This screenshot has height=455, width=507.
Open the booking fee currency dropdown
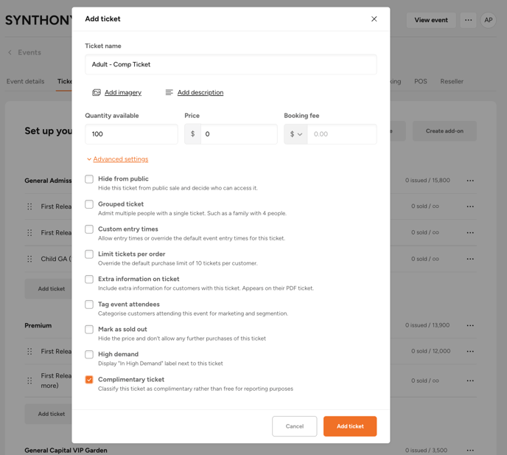[296, 134]
